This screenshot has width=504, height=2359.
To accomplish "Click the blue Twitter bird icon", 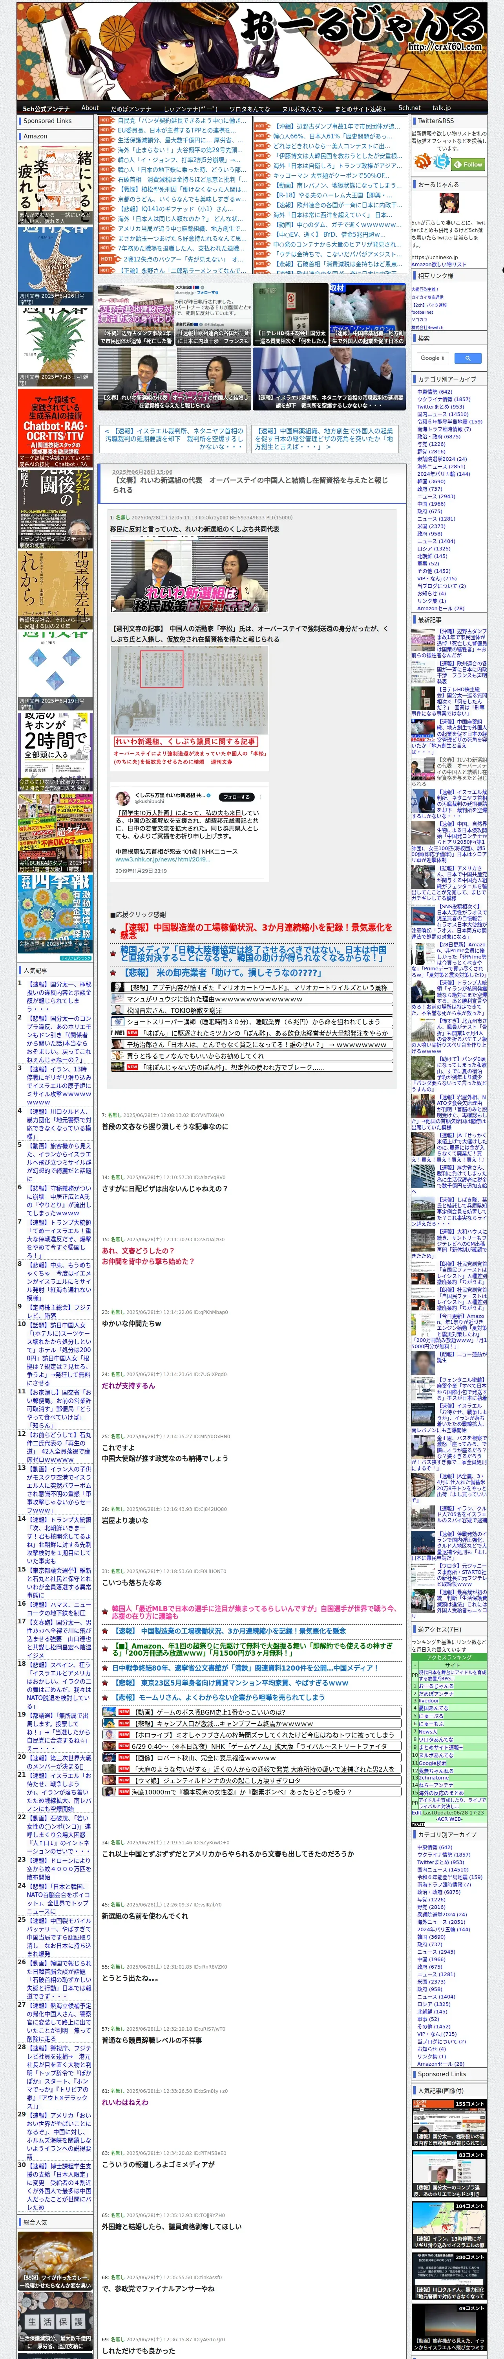I will coord(443,162).
